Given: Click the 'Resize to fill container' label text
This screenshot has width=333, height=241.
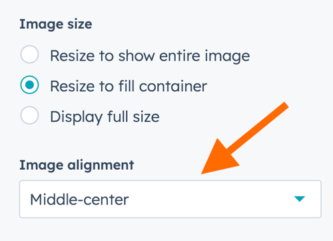Looking at the screenshot, I should pos(129,86).
